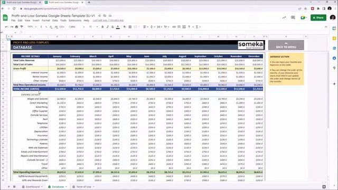Format as currency icon
Image resolution: width=338 pixels, height=190 pixels.
[41, 27]
